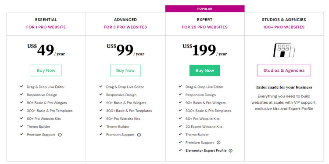The width and height of the screenshot is (329, 164).
Task: Click checkmark beside Essential Theme Builder
Action: click(21, 126)
